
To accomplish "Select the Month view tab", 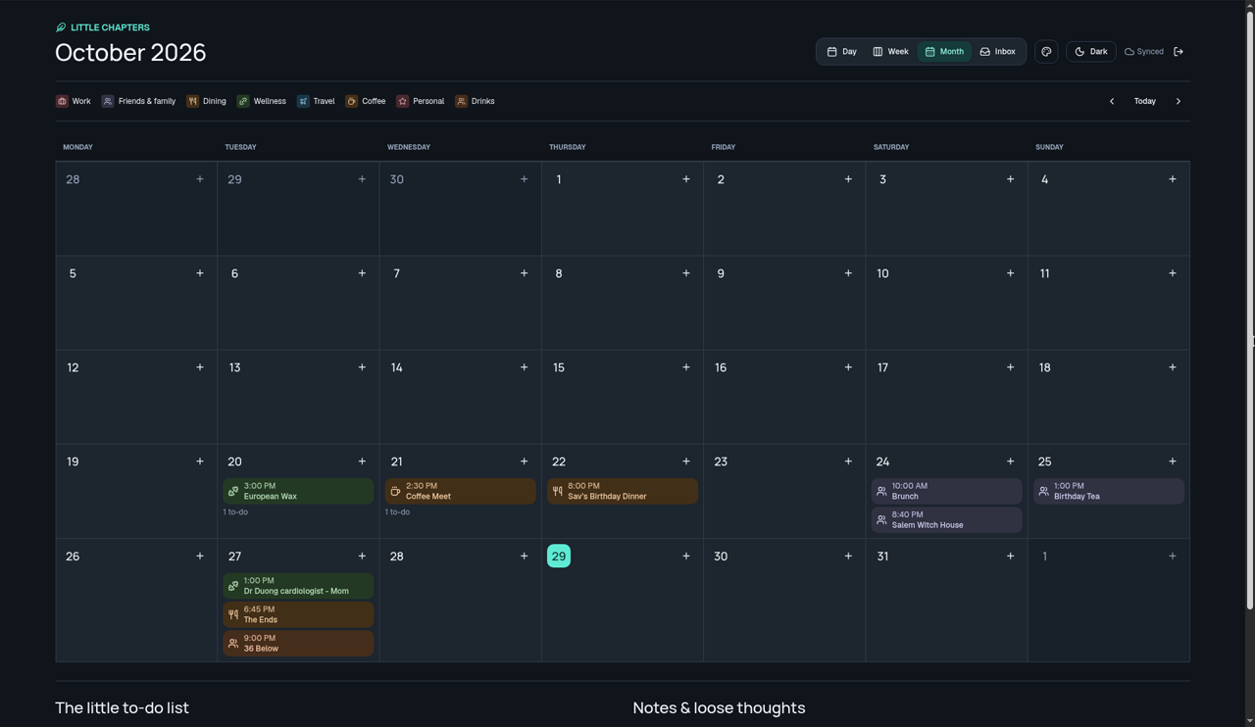I will (x=944, y=52).
